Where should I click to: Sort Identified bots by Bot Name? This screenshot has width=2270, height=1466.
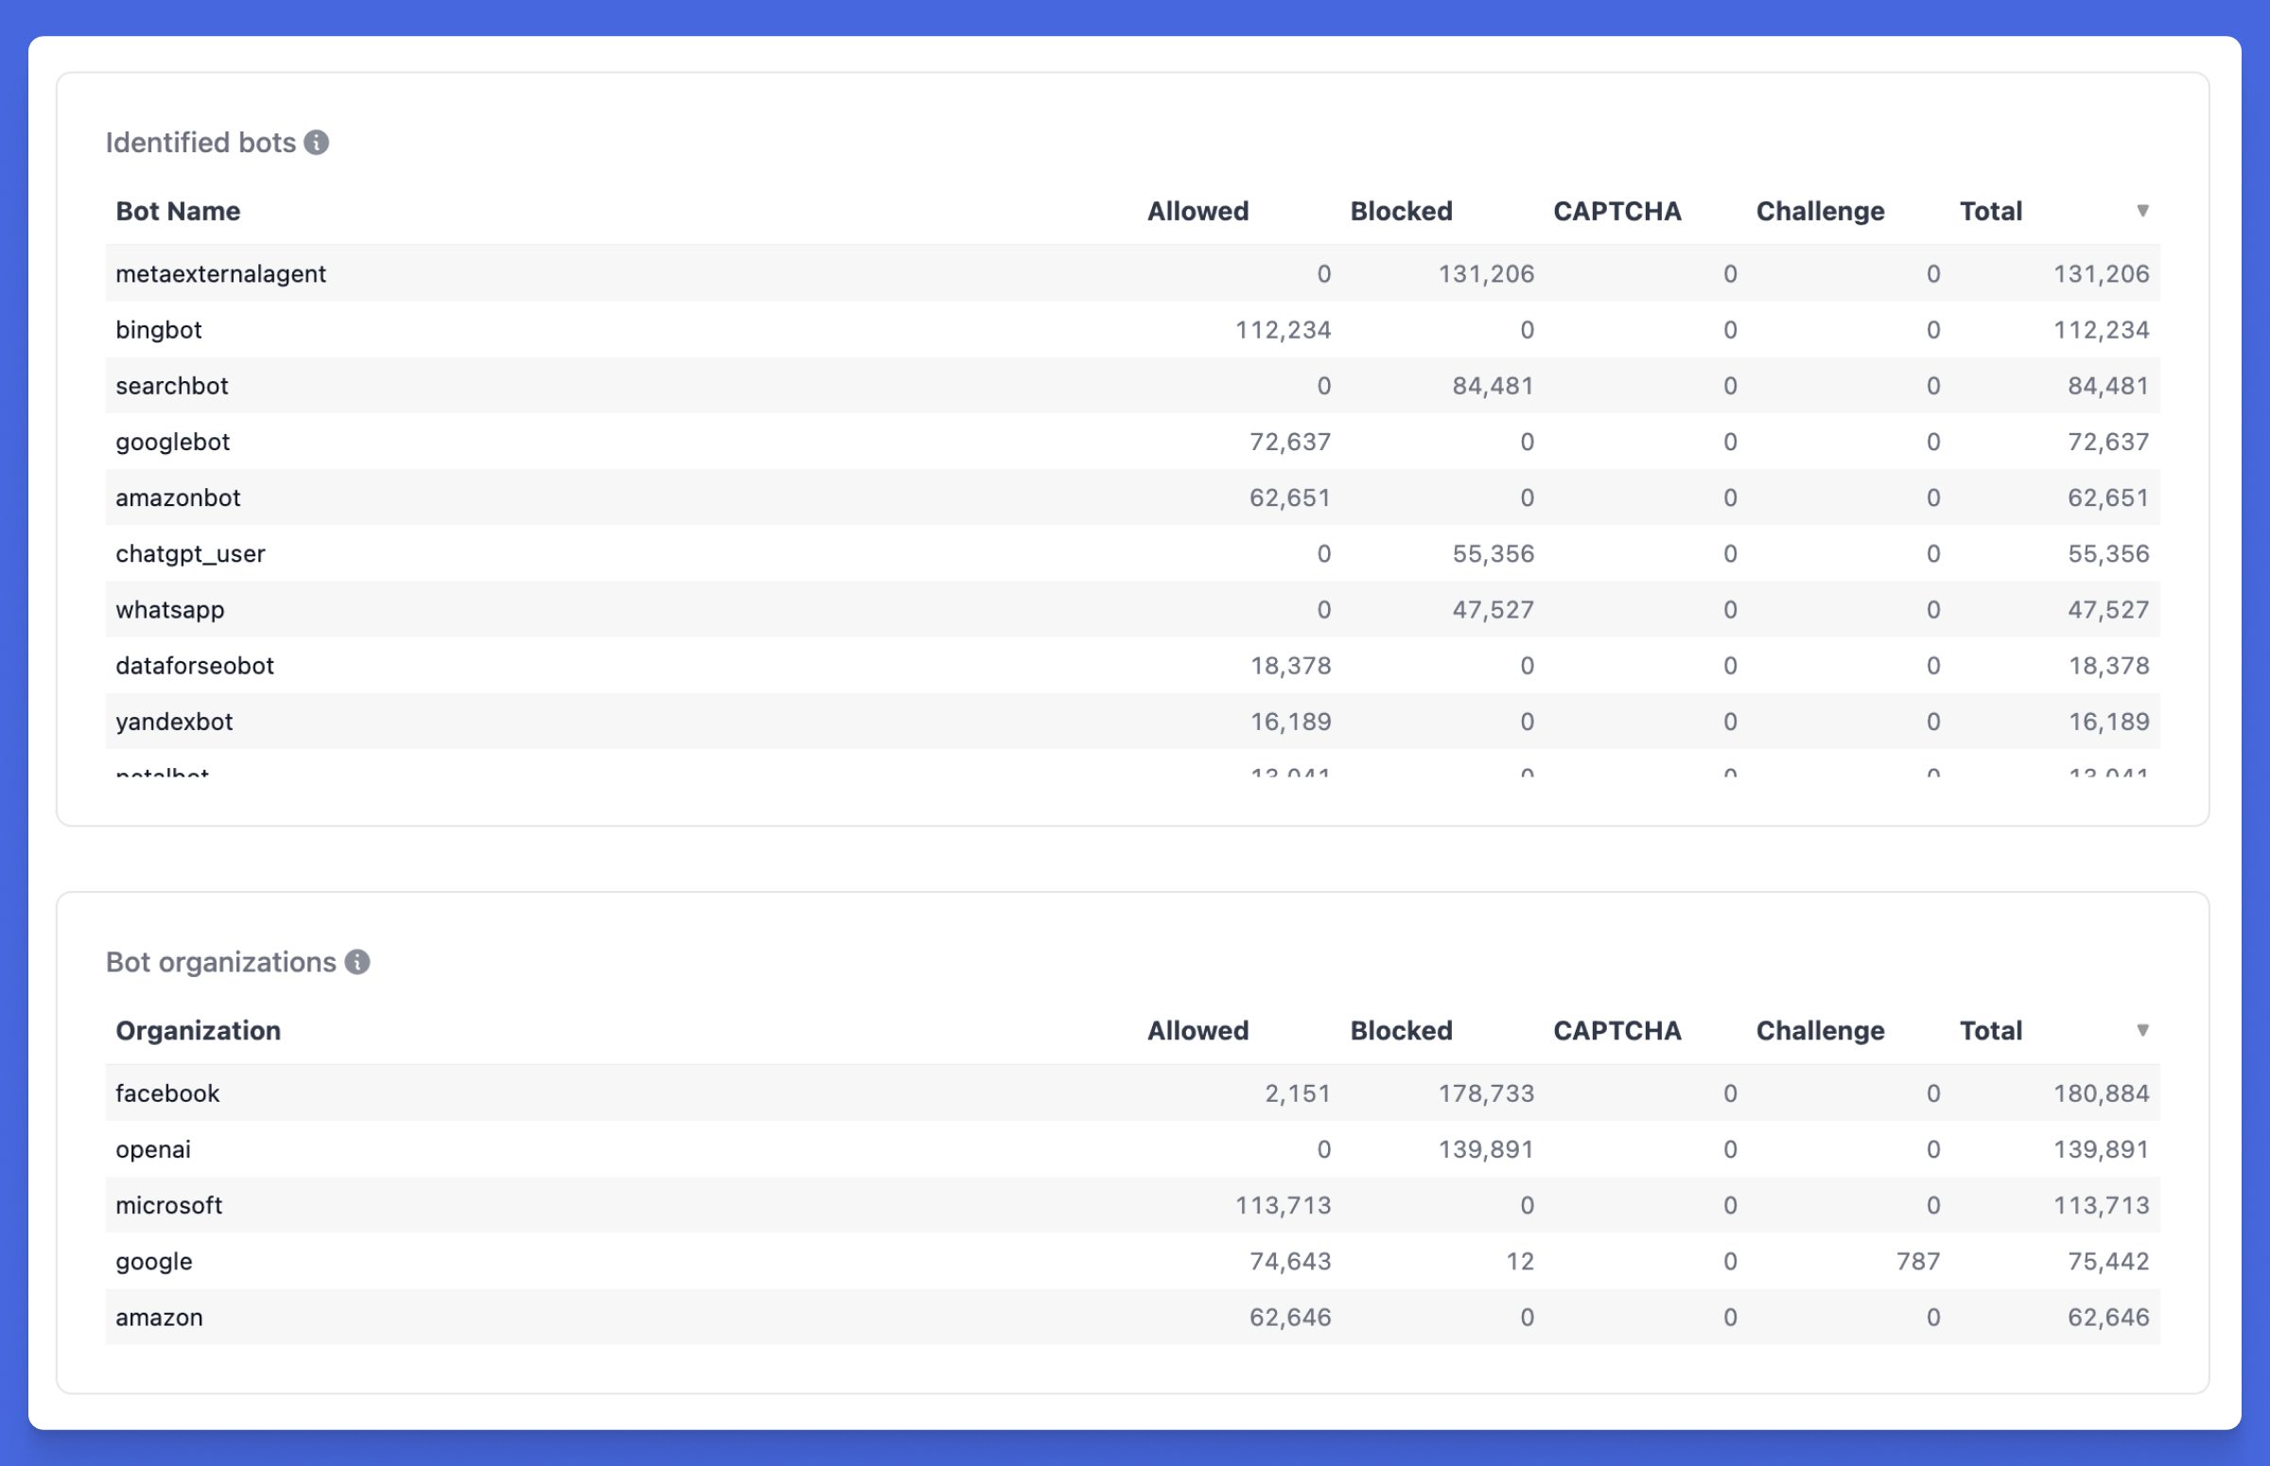click(178, 211)
